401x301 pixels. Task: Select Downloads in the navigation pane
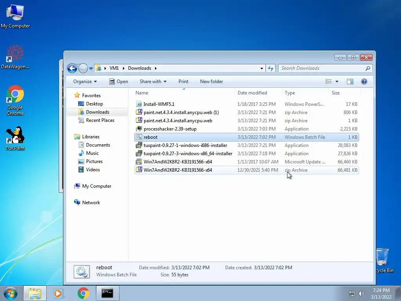(x=97, y=112)
